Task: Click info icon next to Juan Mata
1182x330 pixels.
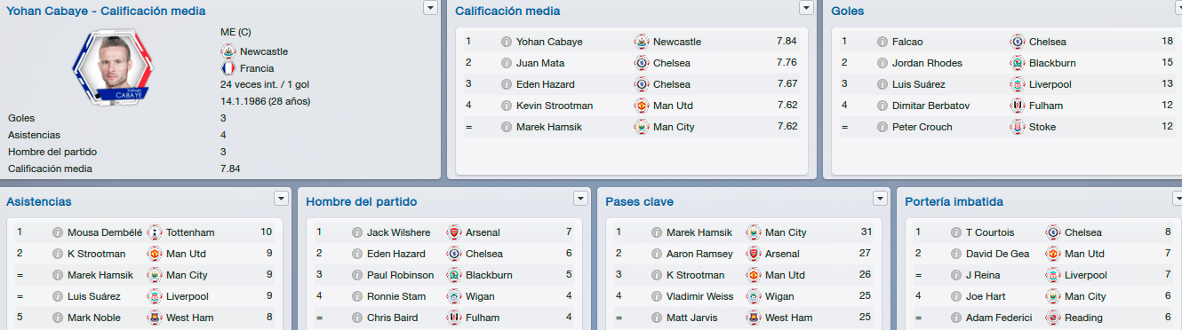Action: pyautogui.click(x=507, y=63)
